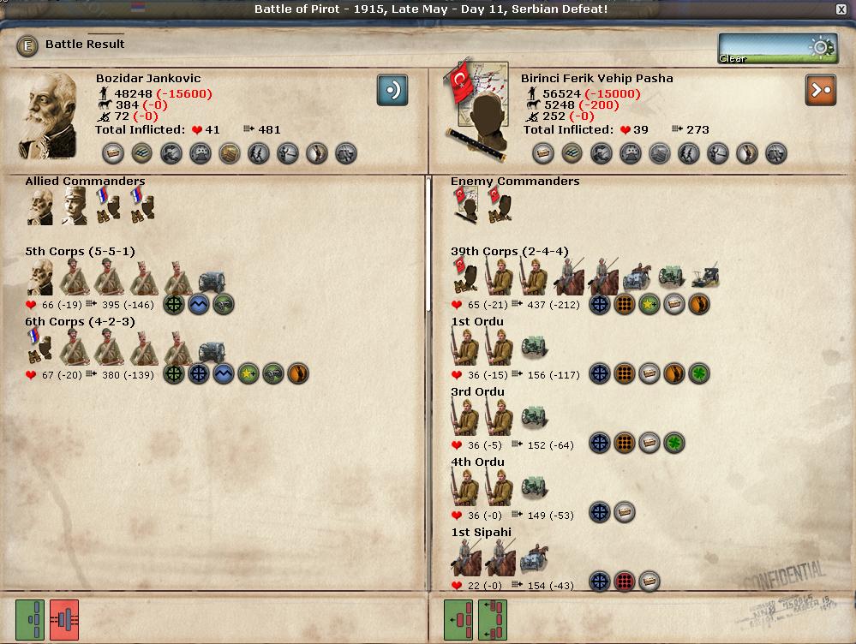856x644 pixels.
Task: Click the 6th Corps green star ability icon
Action: click(x=248, y=374)
